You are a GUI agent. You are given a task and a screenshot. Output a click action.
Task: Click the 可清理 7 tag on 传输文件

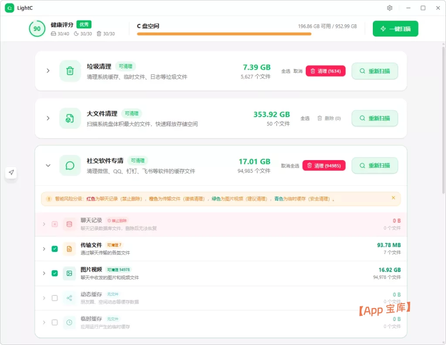click(x=114, y=245)
